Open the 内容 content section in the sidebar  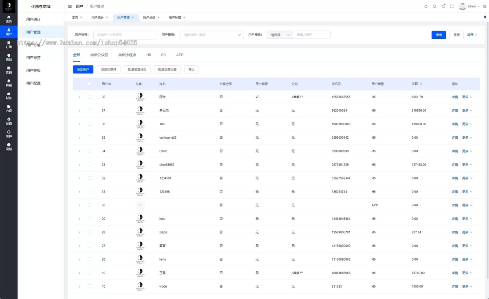[x=9, y=108]
